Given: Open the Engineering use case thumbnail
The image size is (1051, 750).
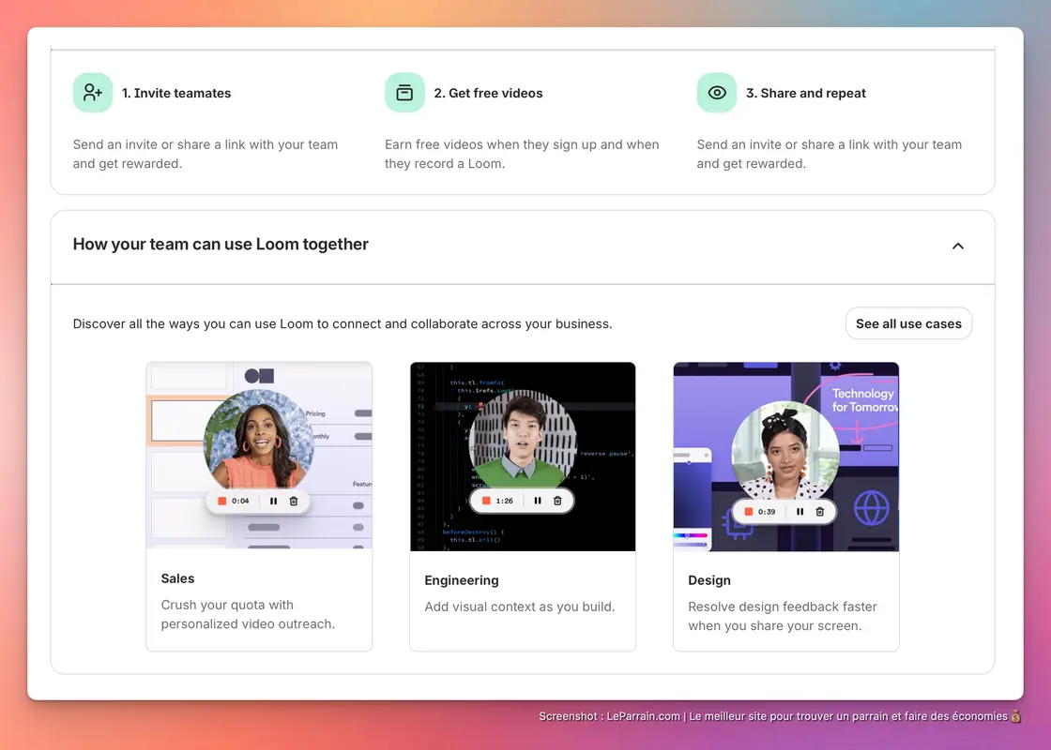Looking at the screenshot, I should coord(523,457).
